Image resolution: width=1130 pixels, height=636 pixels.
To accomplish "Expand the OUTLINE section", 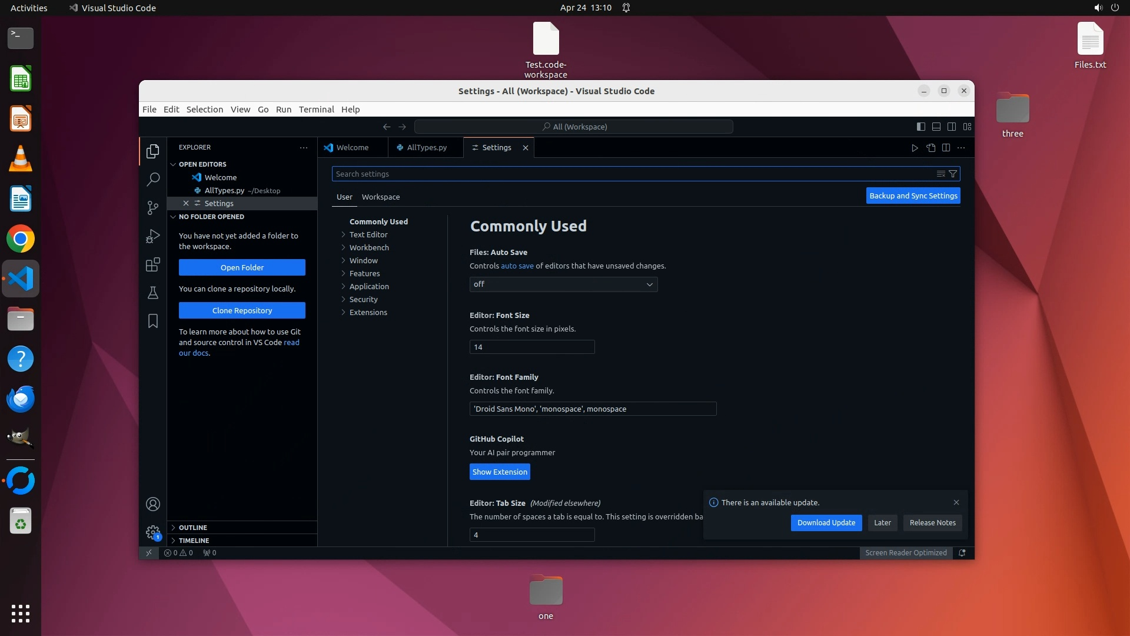I will pyautogui.click(x=193, y=528).
